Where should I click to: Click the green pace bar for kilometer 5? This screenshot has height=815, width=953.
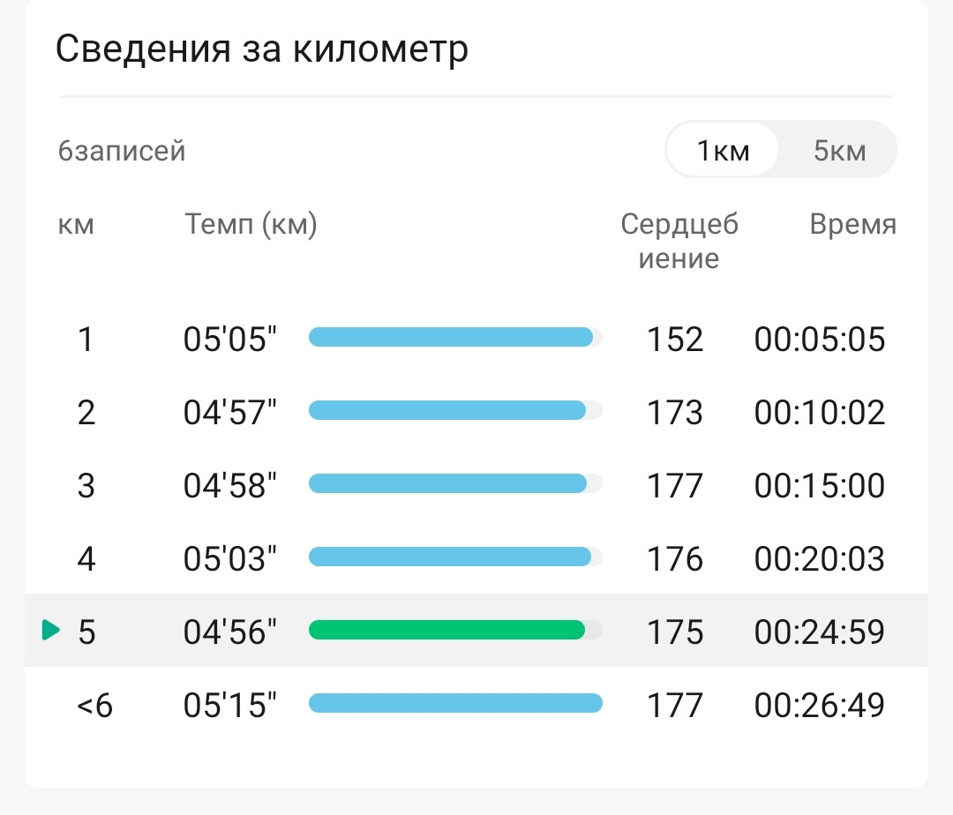446,630
